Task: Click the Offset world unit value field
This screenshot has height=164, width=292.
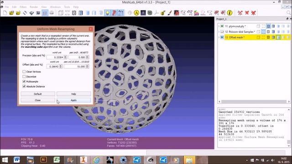Action: [53, 67]
